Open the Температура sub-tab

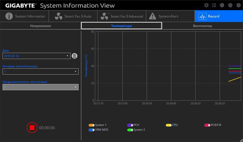point(122,26)
